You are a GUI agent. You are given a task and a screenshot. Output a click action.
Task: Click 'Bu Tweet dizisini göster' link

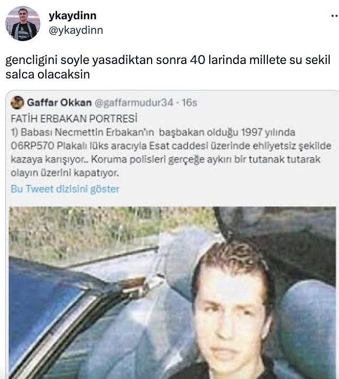[65, 189]
